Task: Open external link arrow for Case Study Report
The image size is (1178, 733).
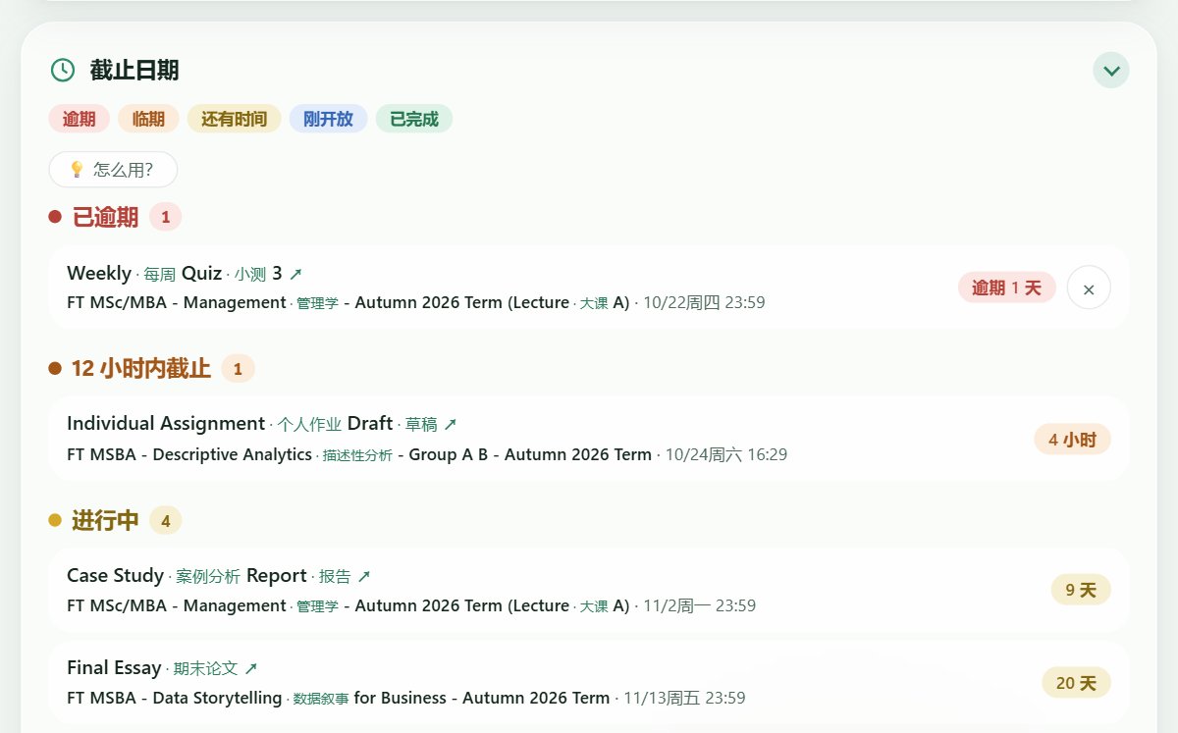Action: [364, 577]
